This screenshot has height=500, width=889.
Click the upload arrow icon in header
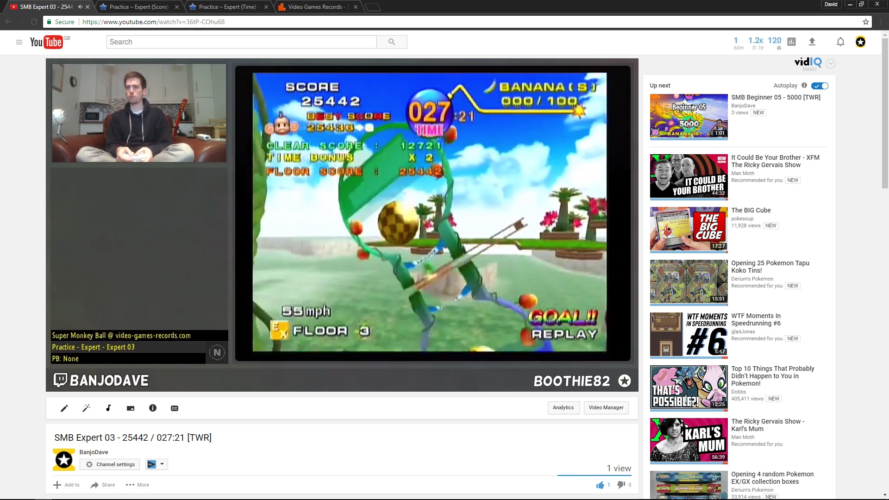(x=812, y=42)
